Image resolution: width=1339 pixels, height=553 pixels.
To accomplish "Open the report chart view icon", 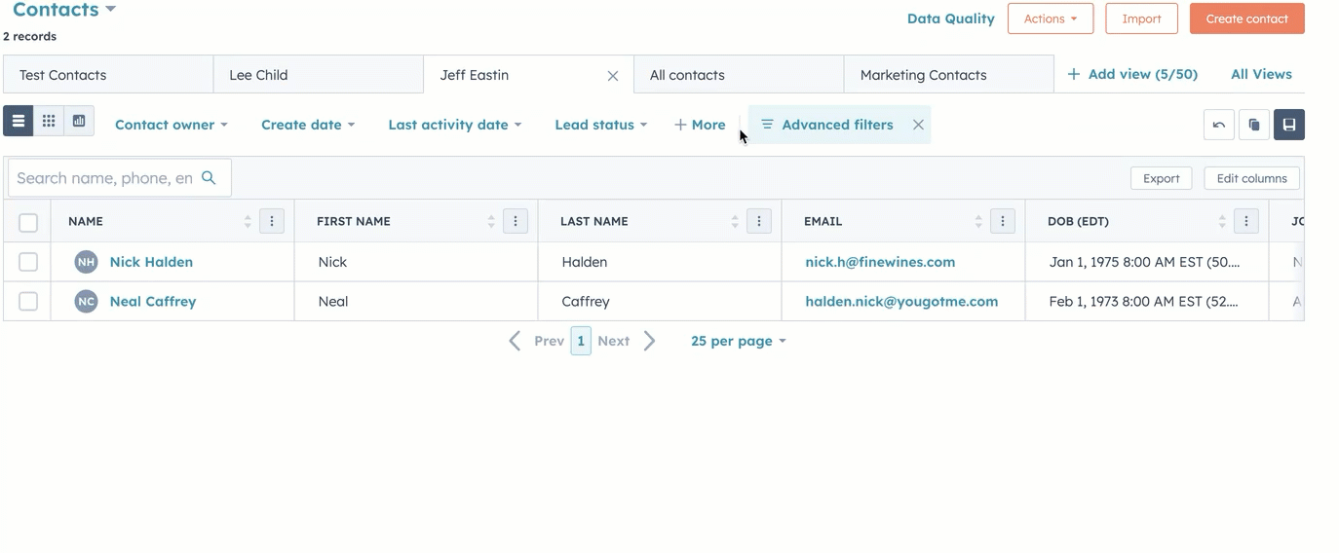I will 79,122.
